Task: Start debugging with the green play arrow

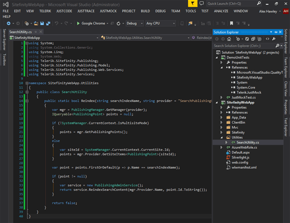Action: tap(78, 24)
